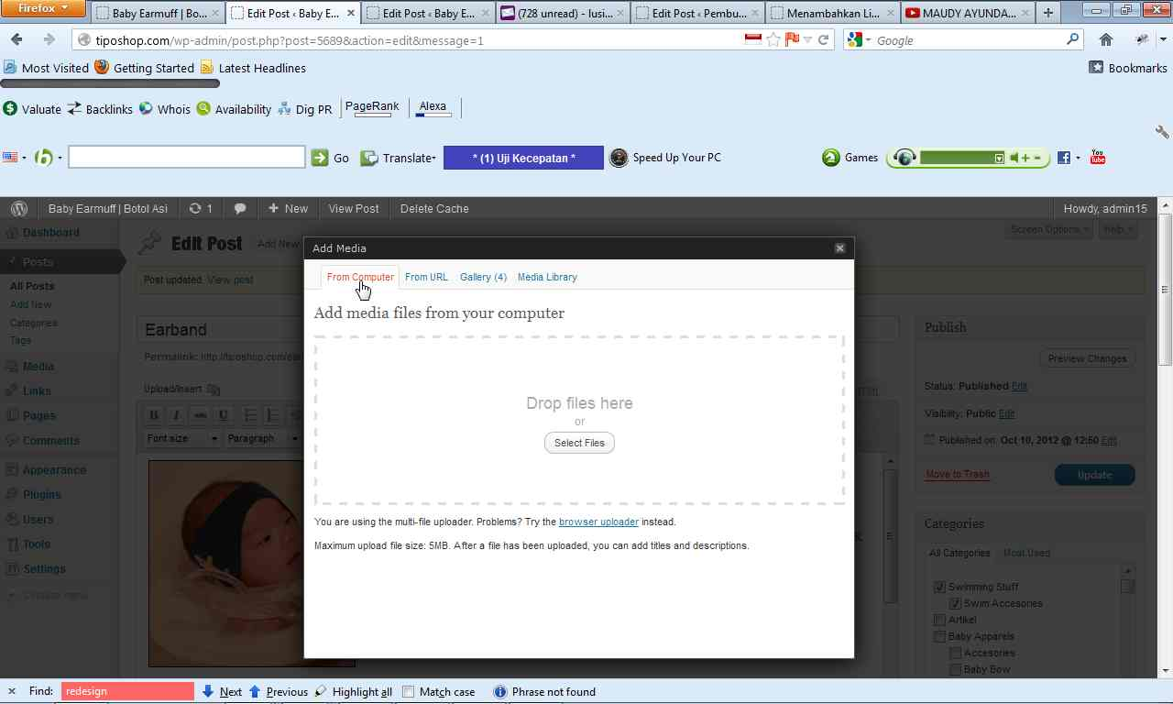The height and width of the screenshot is (704, 1173).
Task: Open the Firefox menu button
Action: coord(43,9)
